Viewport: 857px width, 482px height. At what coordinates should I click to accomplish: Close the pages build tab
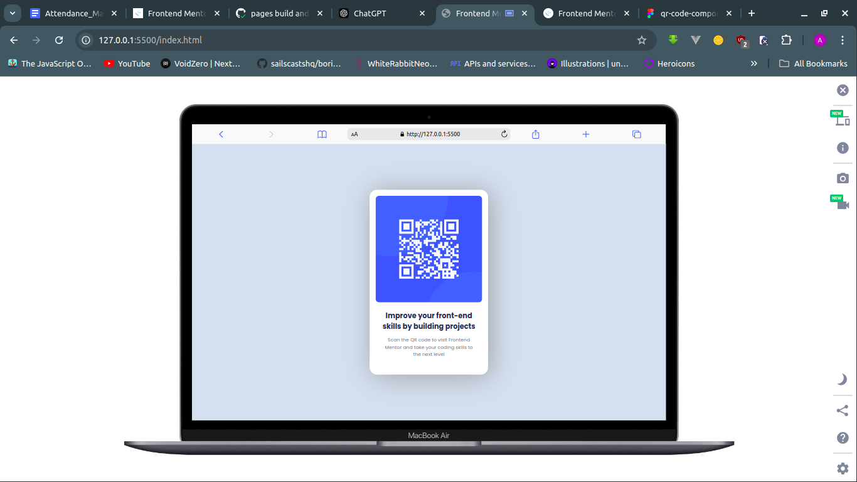[319, 13]
